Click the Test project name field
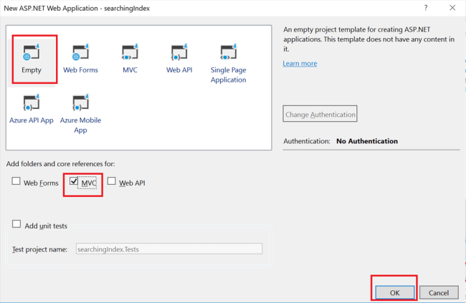 (x=169, y=249)
